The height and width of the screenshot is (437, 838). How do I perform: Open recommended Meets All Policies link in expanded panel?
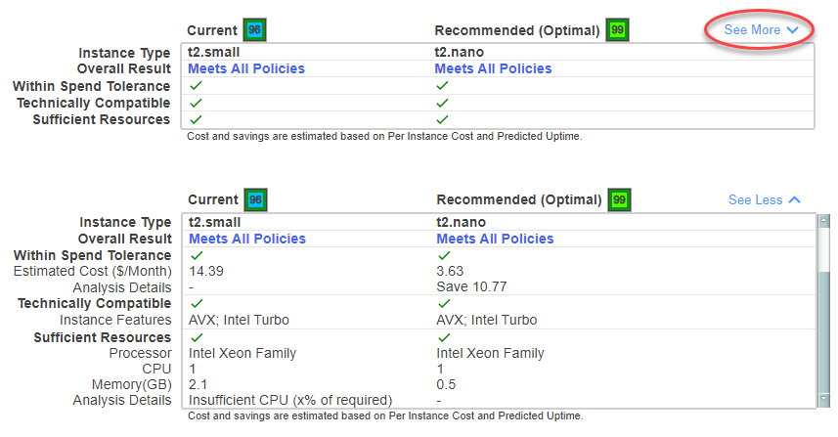[495, 239]
